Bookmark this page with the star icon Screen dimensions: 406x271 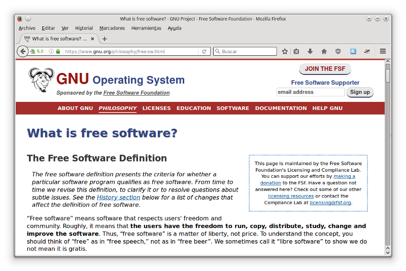click(x=285, y=51)
